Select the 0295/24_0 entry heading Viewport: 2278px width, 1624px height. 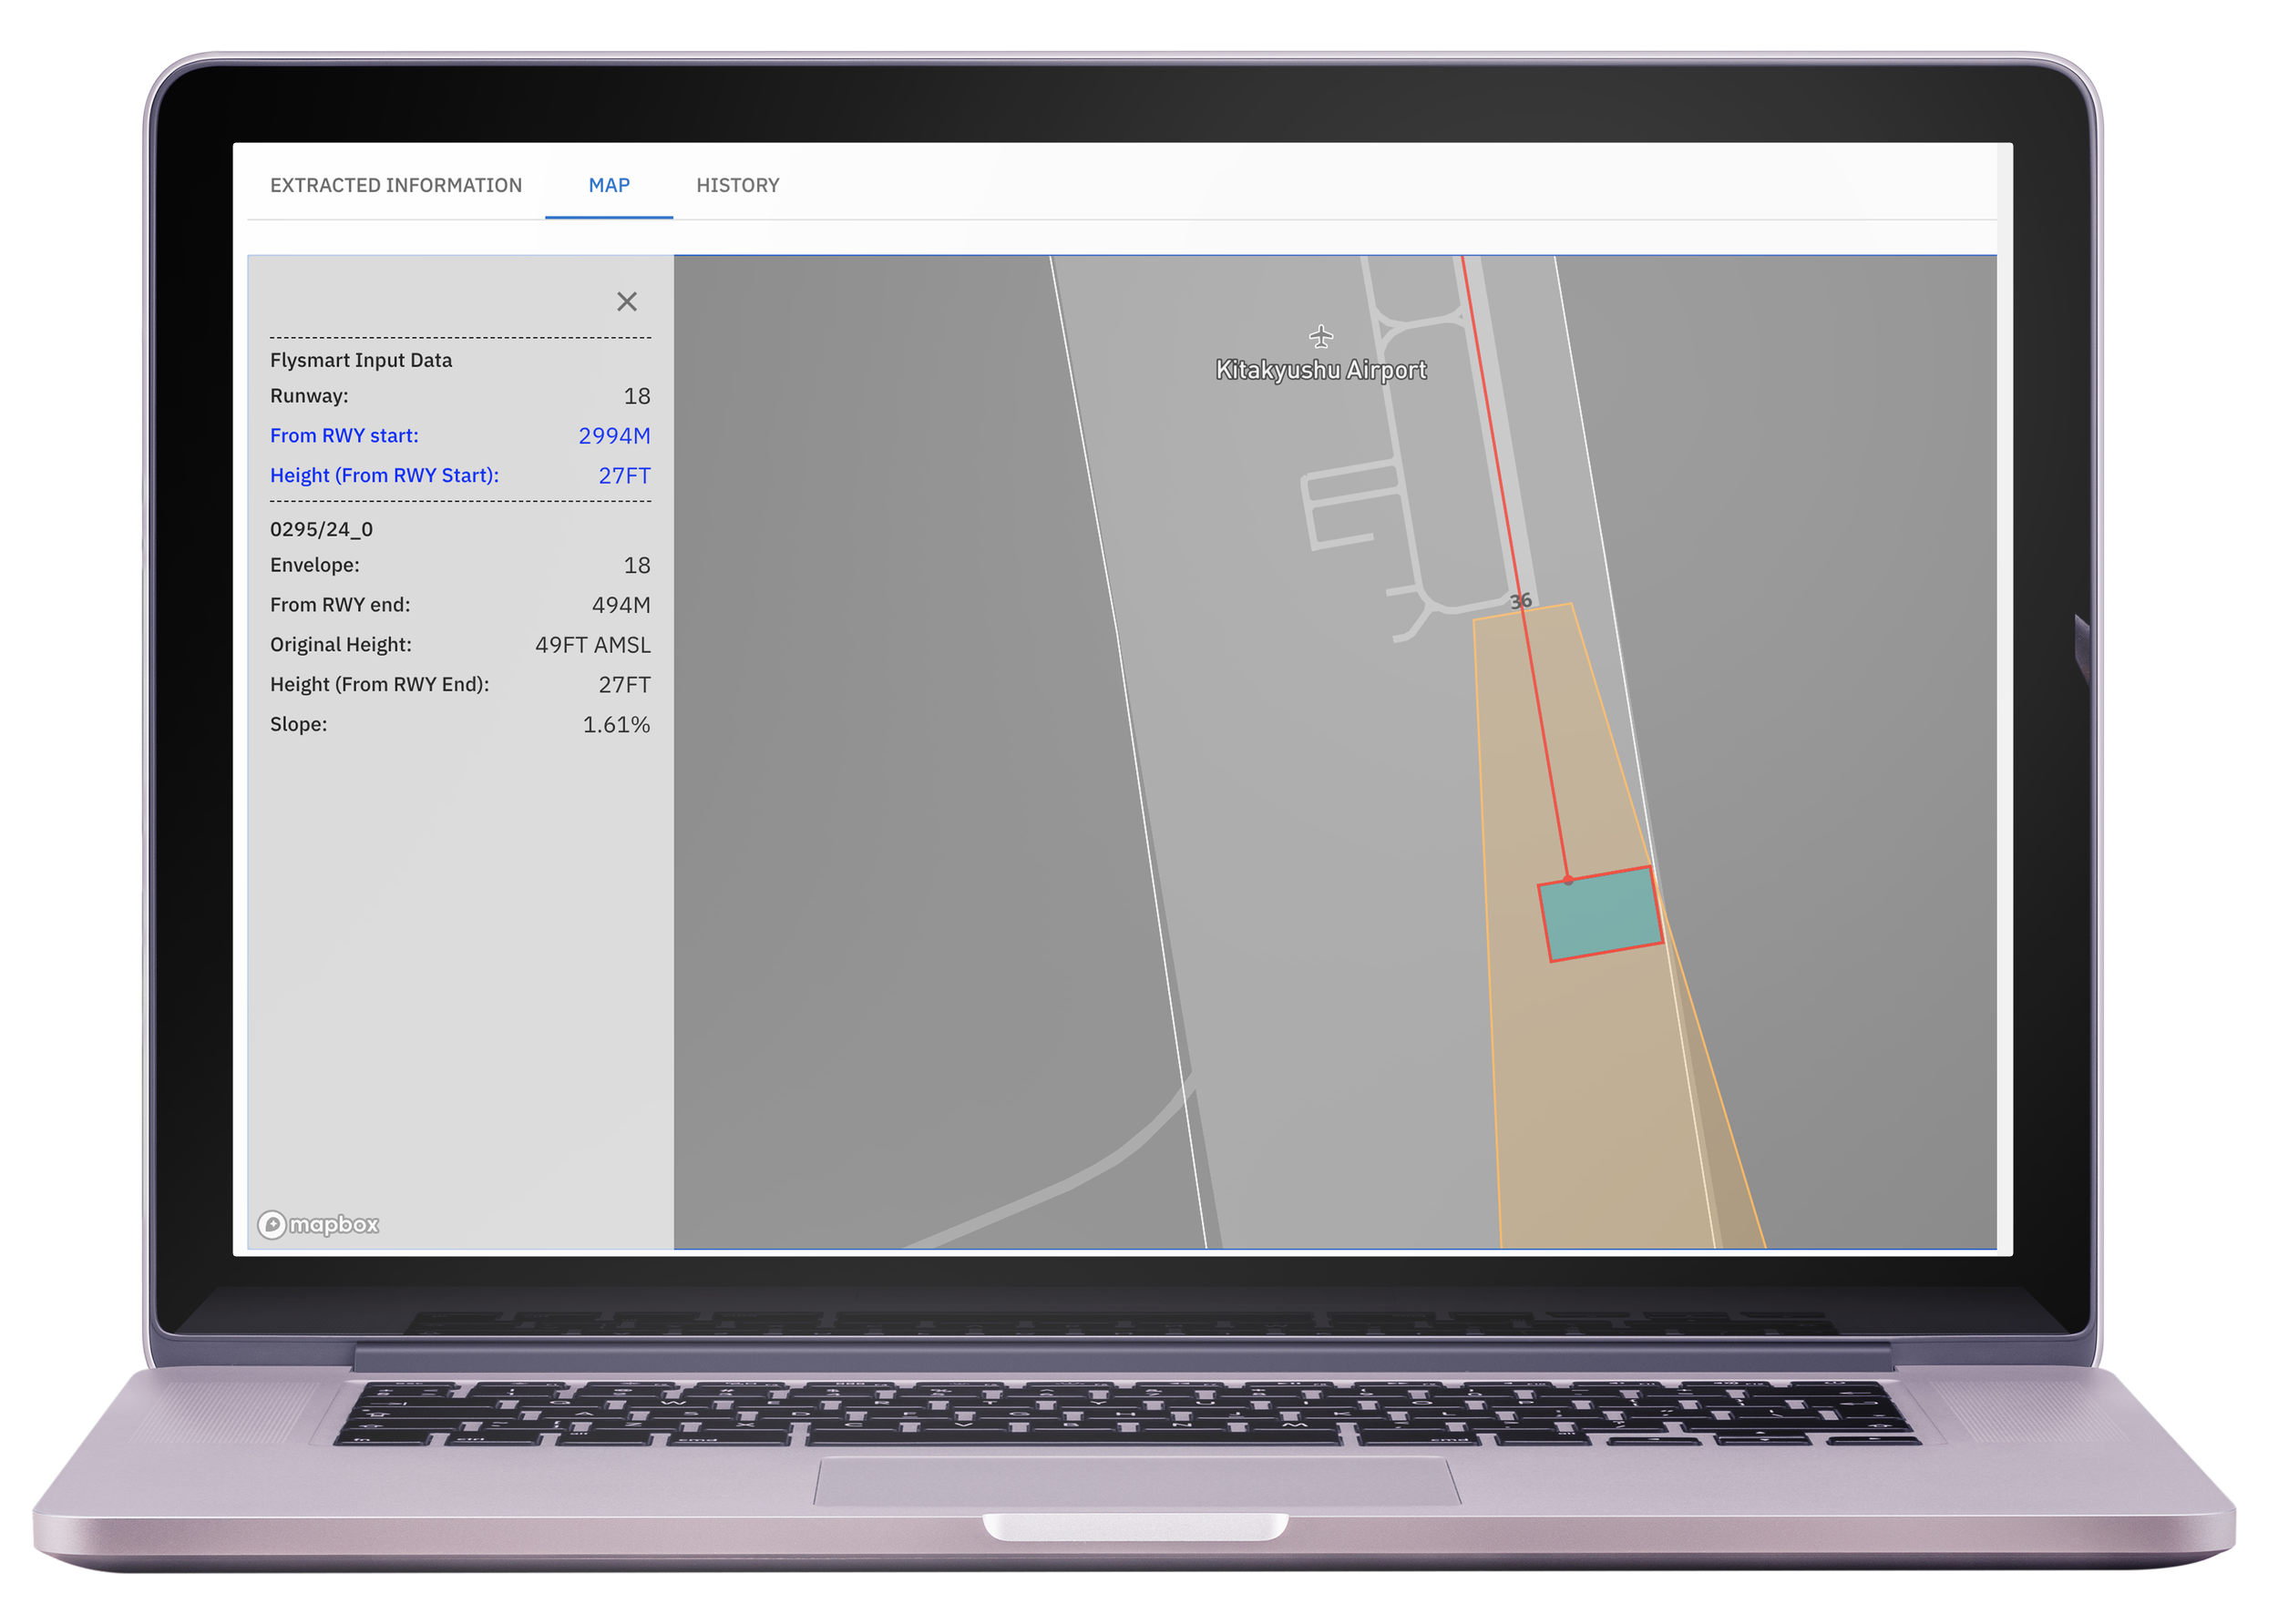click(321, 529)
